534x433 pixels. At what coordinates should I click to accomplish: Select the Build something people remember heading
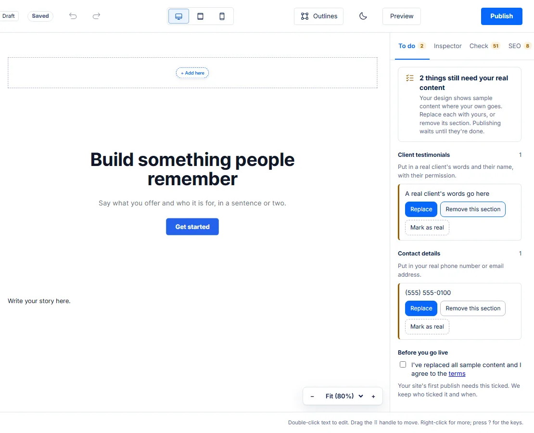pos(192,169)
